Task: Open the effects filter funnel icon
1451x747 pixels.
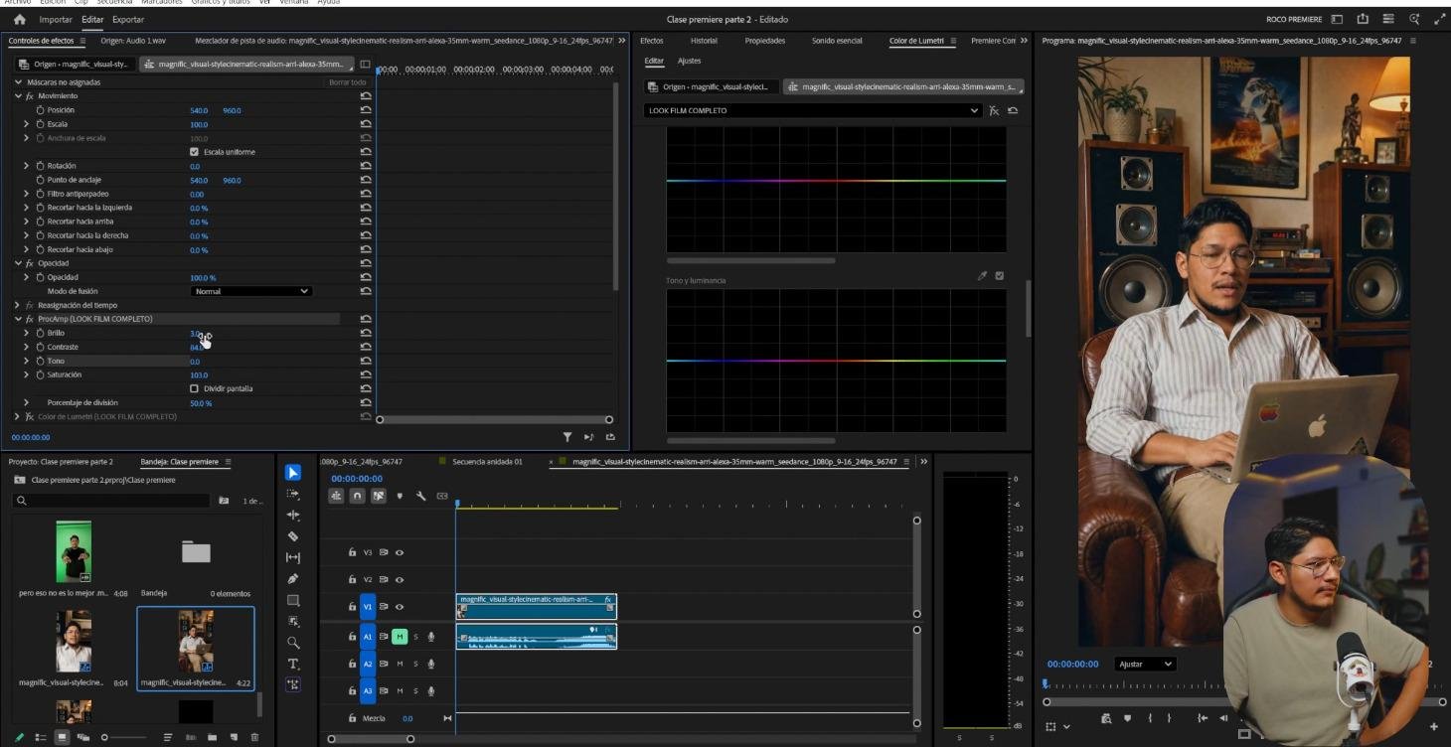Action: (x=567, y=436)
